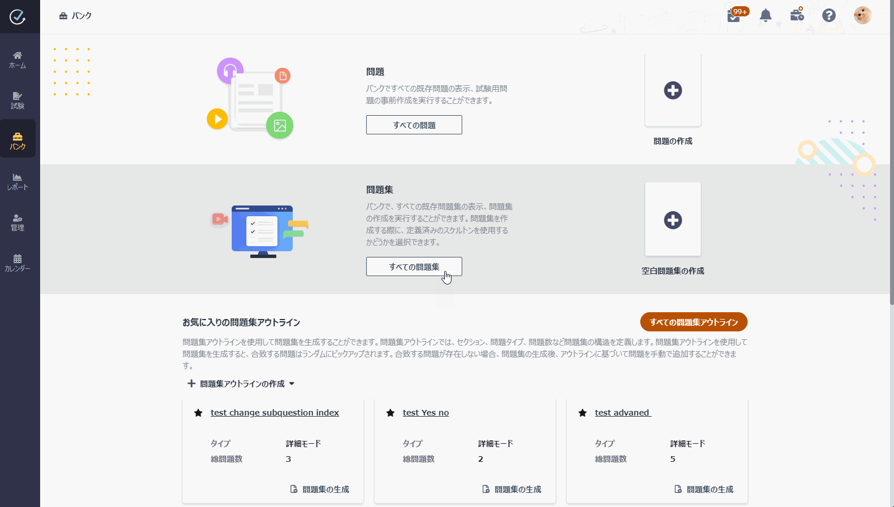
Task: Open カレンダー in the sidebar
Action: [x=18, y=263]
